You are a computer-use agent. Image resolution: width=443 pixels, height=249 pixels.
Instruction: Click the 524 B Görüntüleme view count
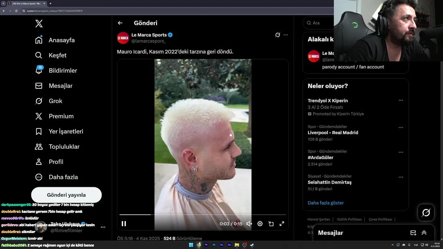tap(183, 239)
